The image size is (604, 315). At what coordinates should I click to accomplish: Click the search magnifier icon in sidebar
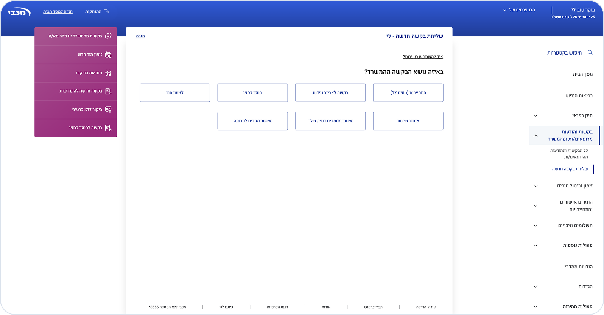590,53
